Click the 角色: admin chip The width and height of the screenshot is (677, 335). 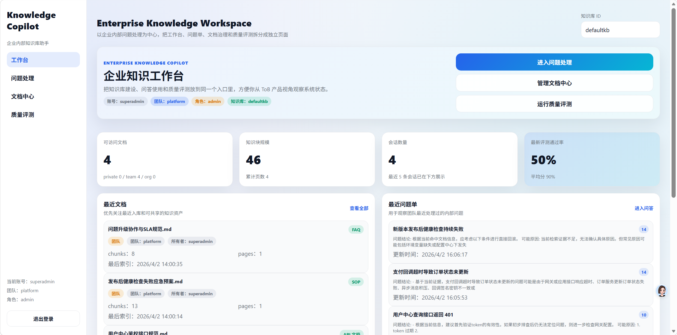[x=208, y=101]
